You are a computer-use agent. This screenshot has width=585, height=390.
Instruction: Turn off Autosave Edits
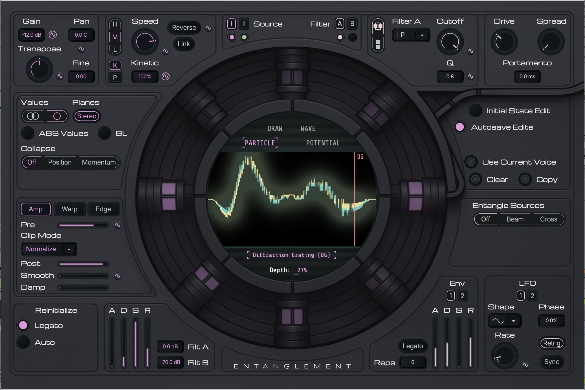click(x=459, y=127)
